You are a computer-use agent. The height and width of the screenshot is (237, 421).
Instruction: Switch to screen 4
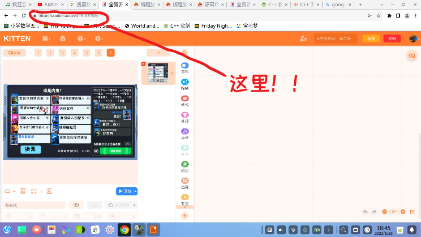pyautogui.click(x=74, y=53)
